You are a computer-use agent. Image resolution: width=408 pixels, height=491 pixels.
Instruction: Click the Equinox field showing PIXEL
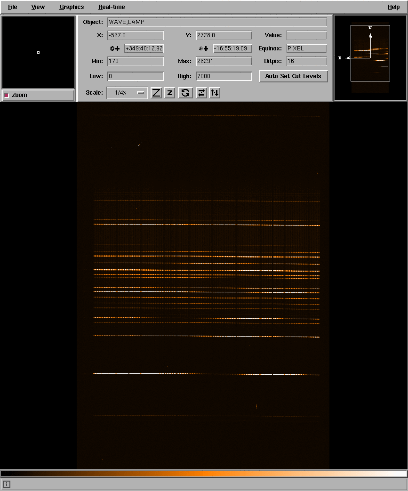tap(306, 48)
